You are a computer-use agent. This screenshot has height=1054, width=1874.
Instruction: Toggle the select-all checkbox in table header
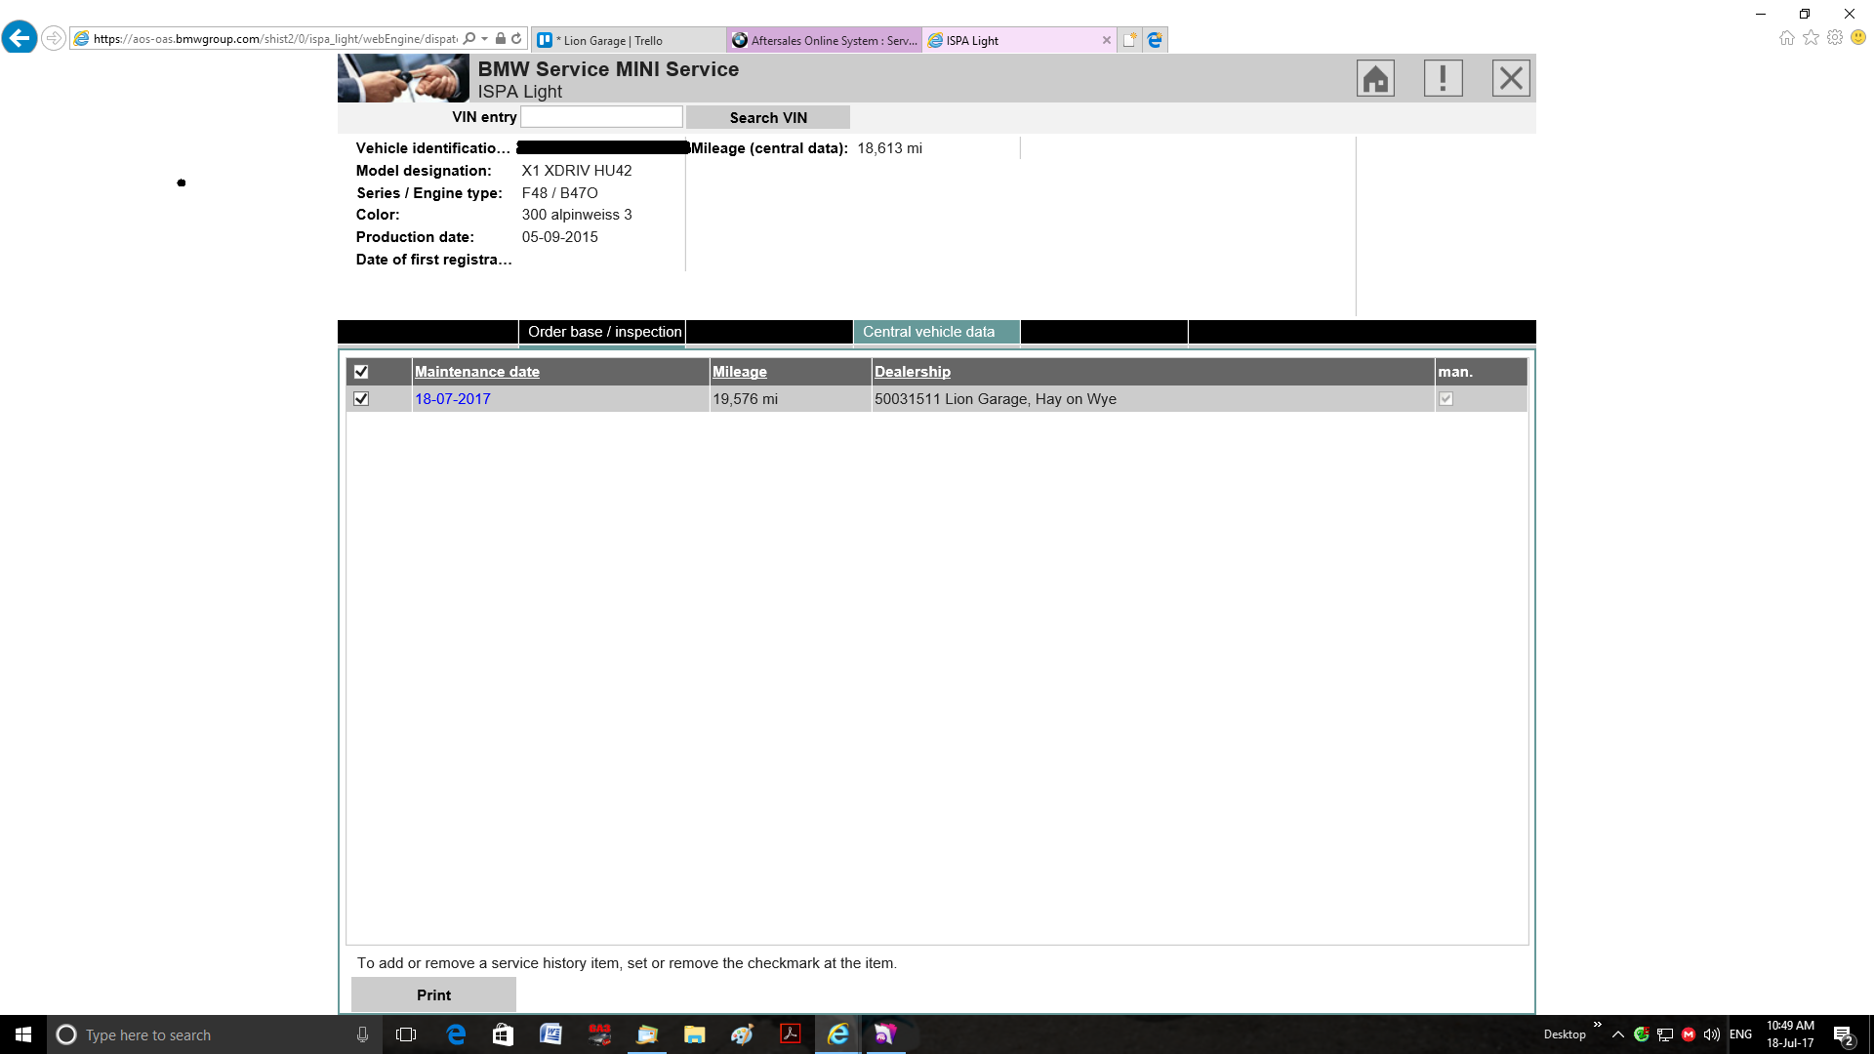point(361,372)
